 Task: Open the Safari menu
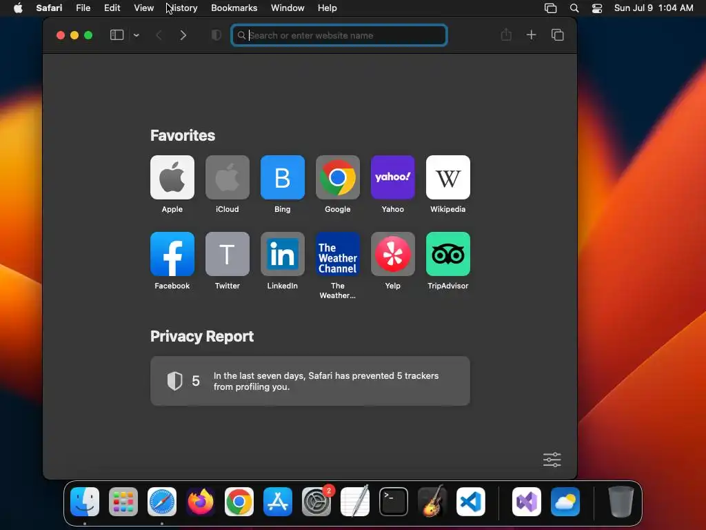49,8
